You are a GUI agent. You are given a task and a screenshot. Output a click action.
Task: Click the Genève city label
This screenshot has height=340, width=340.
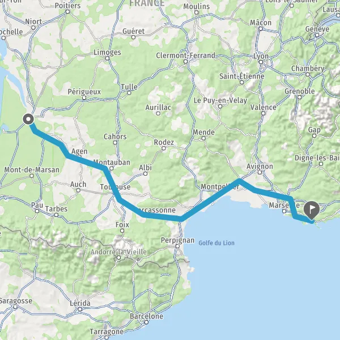point(317,29)
